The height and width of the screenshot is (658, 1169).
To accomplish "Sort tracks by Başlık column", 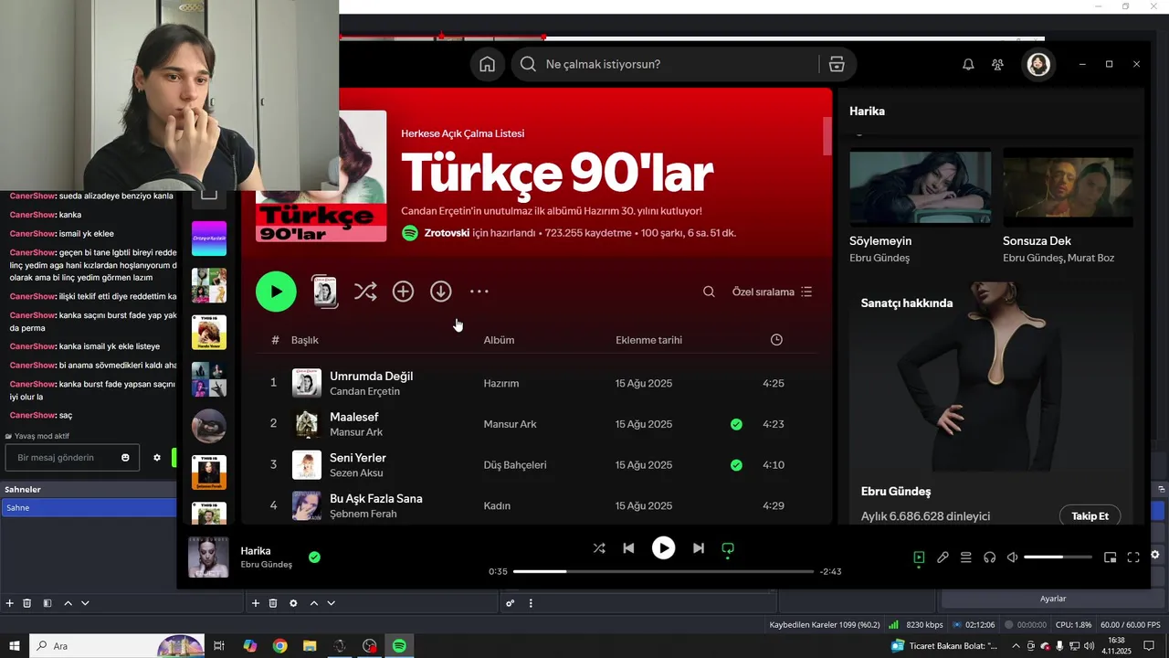I will coord(305,340).
